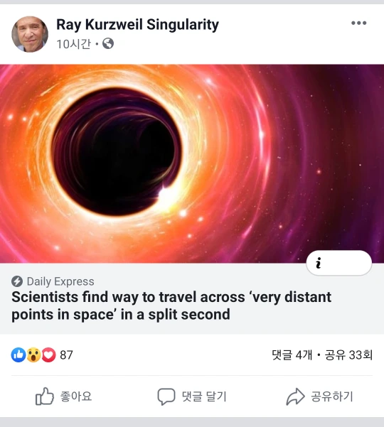Screen dimensions: 384x427
Task: Tap the 좋아요 like button
Action: 64,396
